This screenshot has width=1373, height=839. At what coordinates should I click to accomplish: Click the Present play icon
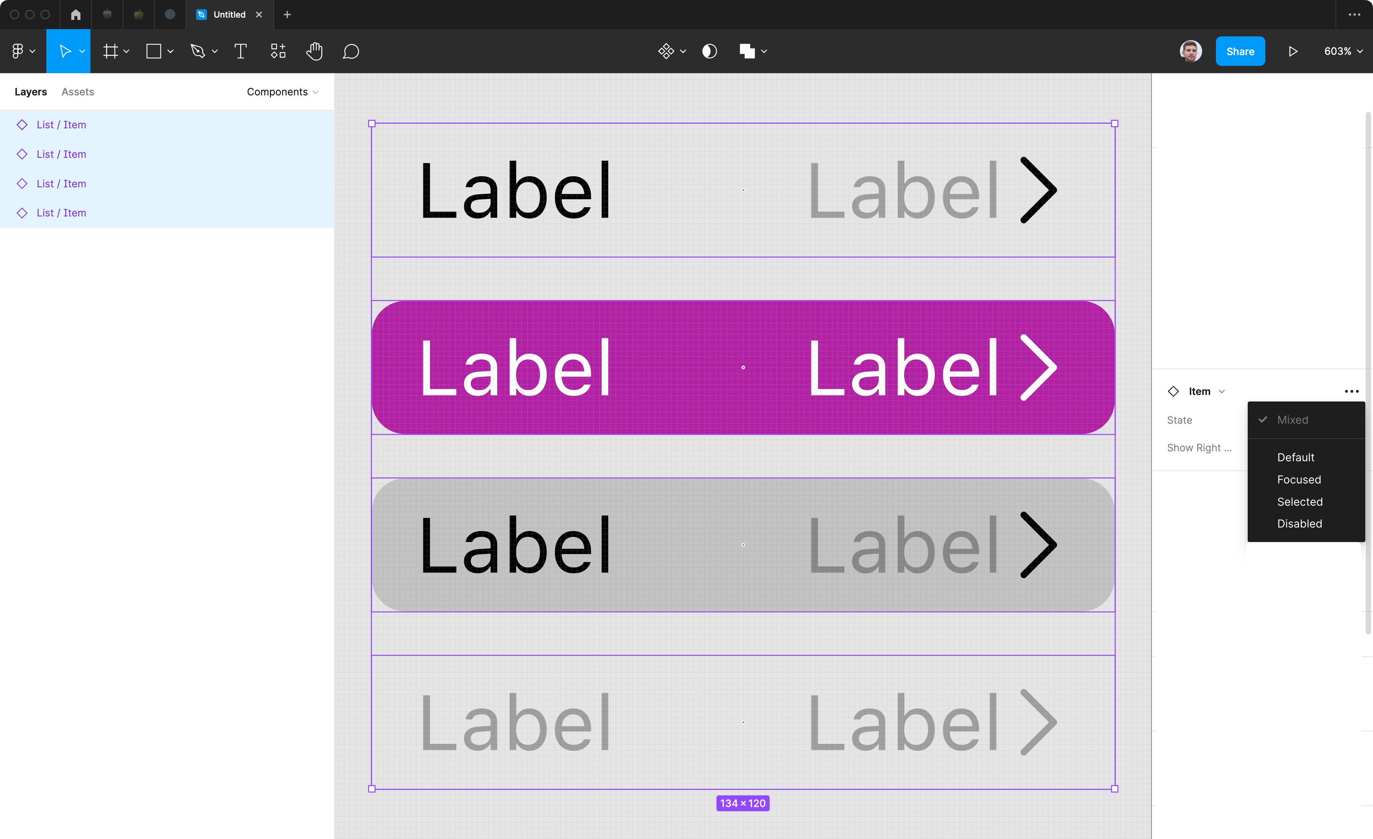pyautogui.click(x=1293, y=51)
